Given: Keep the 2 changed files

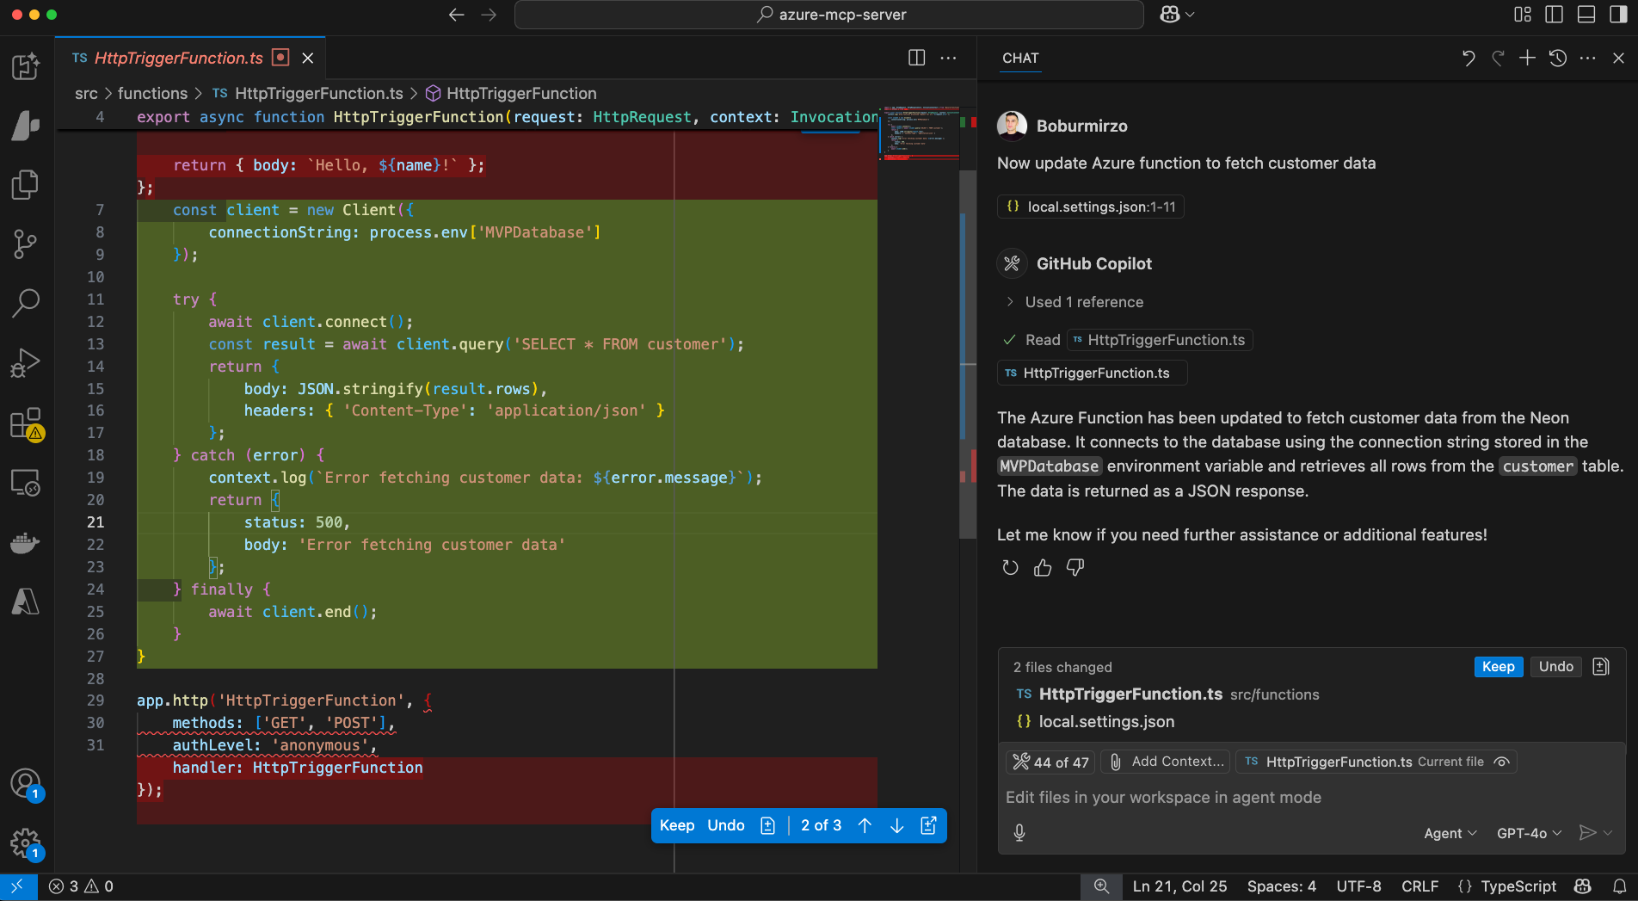Looking at the screenshot, I should pyautogui.click(x=1498, y=666).
